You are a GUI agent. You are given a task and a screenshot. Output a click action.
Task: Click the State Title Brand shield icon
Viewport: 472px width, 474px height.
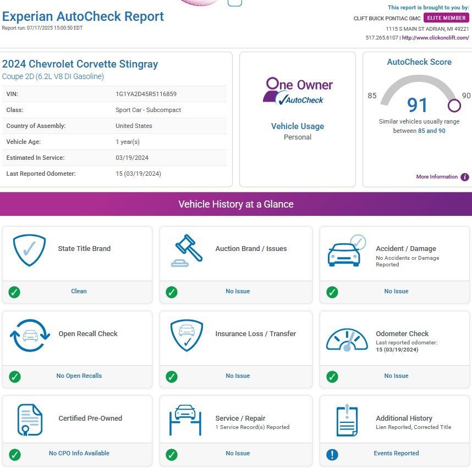[30, 249]
